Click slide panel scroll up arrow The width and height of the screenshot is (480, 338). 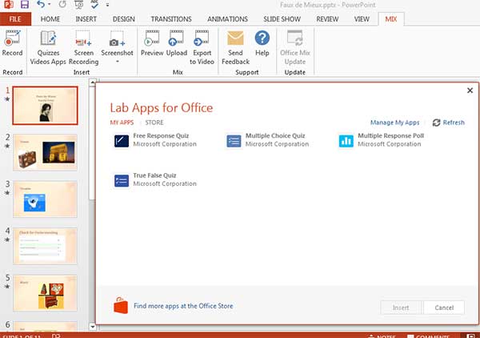click(x=93, y=82)
